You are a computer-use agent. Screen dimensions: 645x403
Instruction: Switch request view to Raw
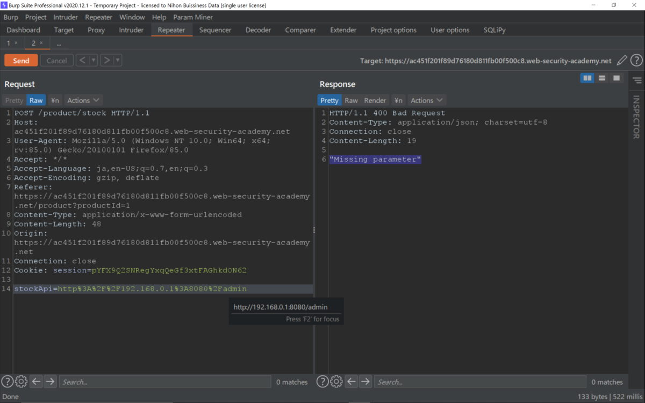coord(36,100)
